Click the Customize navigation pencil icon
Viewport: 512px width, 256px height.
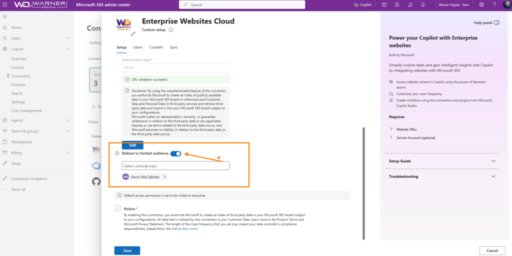tap(5, 178)
